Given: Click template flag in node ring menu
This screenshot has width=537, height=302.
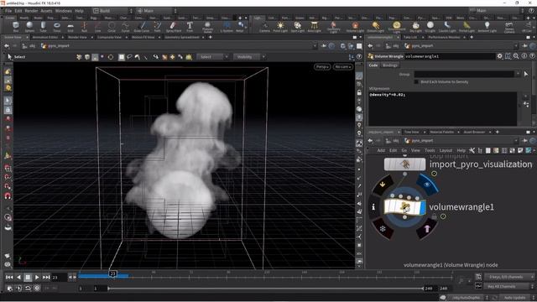Looking at the screenshot, I should [x=426, y=229].
